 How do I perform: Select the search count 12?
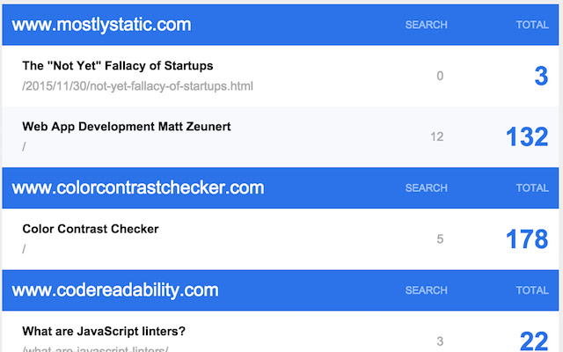click(x=437, y=137)
